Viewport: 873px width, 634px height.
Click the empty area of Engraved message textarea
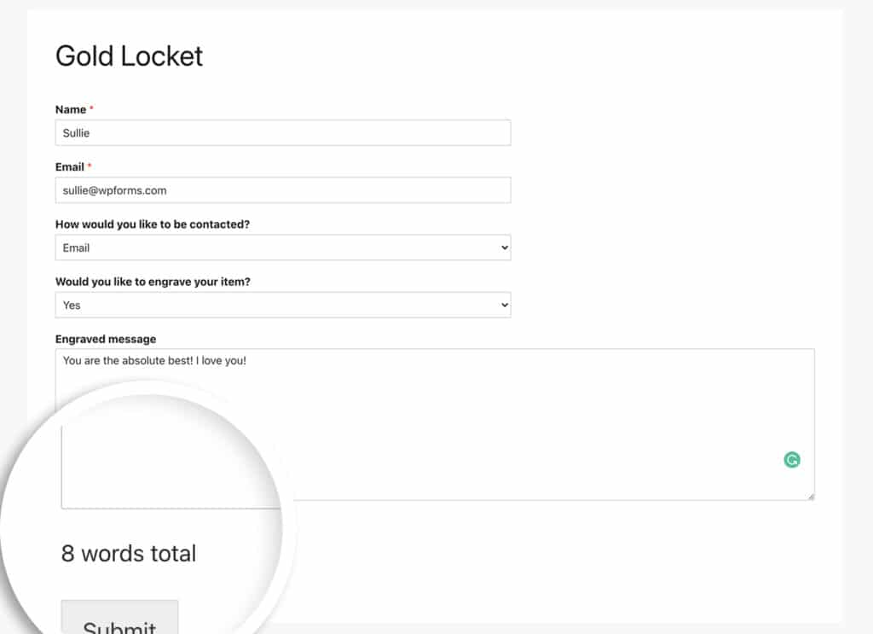(x=512, y=427)
